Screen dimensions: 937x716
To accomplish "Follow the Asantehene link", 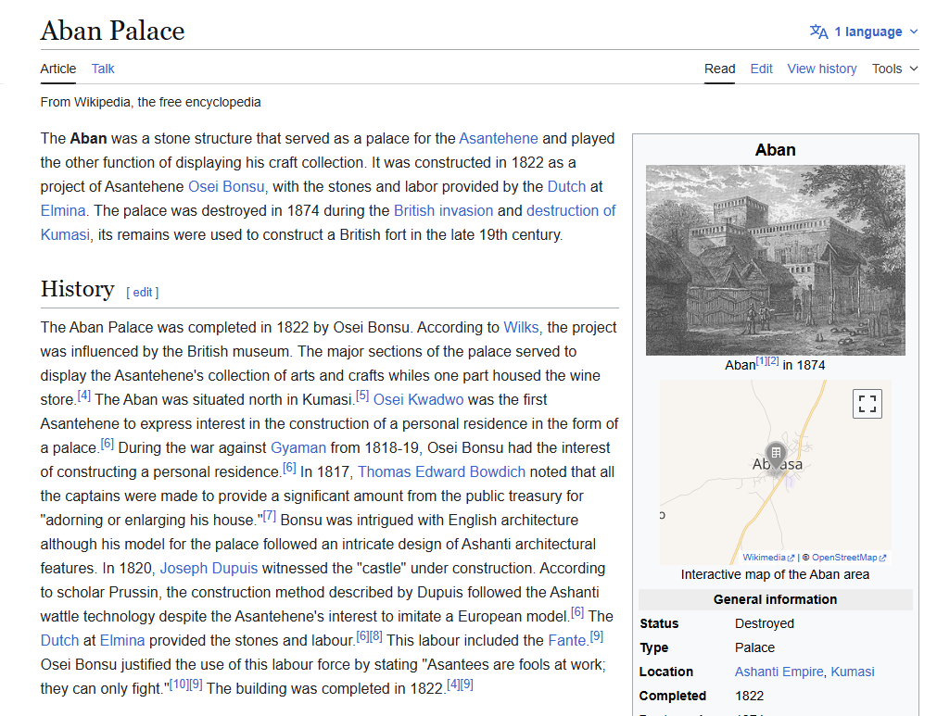I will pyautogui.click(x=499, y=139).
